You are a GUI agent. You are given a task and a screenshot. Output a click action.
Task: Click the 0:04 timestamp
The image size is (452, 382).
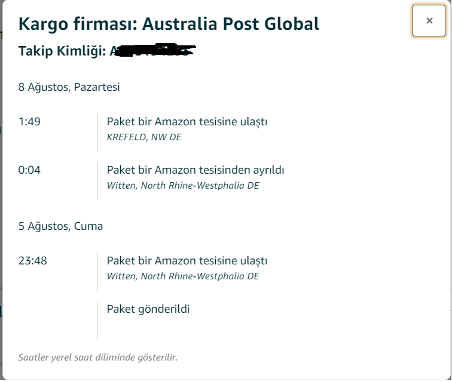[x=29, y=170]
